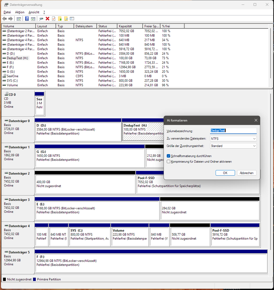Confirm formatting with OK
Viewport: 274px width, 290px height.
point(225,173)
